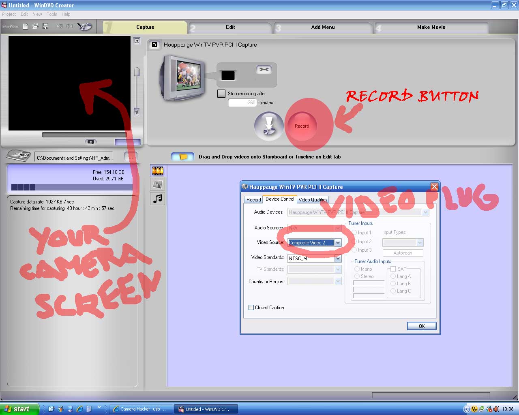Screen dimensions: 519x415
Task: Switch to the Camera Hacker taskbar window
Action: coord(141,409)
